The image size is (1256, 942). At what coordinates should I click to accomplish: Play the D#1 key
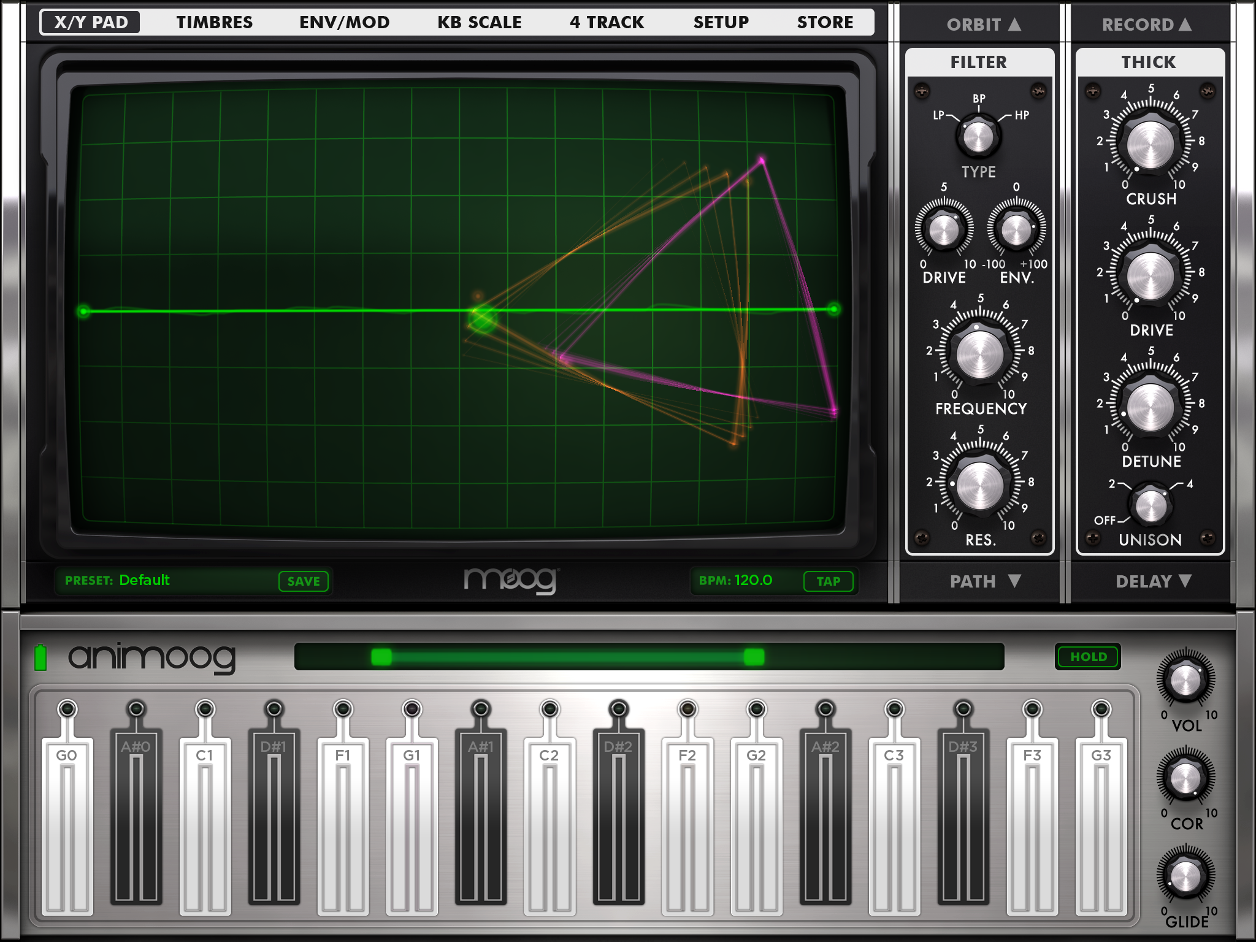pos(274,816)
